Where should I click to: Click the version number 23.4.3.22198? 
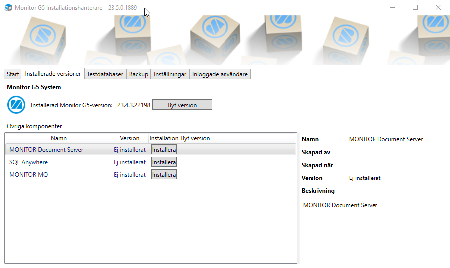click(x=134, y=105)
